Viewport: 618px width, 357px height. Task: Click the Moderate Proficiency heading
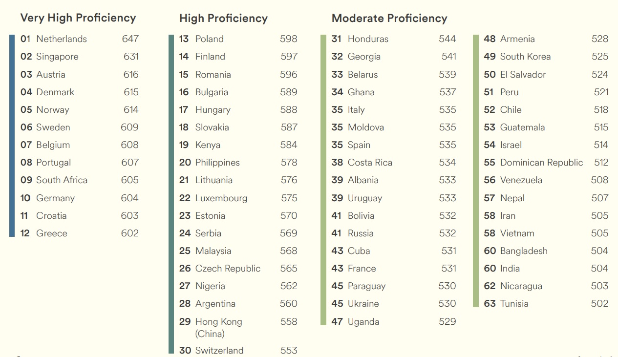(389, 19)
